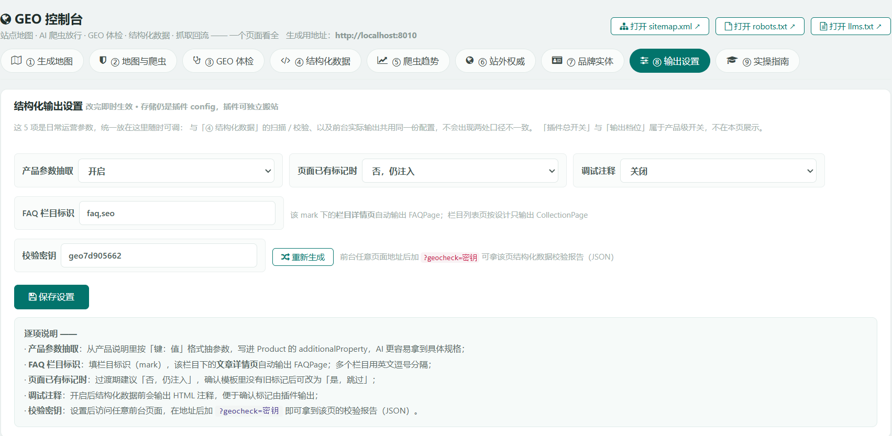Screen dimensions: 892x436
Task: Click the shuffle icon in 重新生成 button
Action: pos(285,257)
